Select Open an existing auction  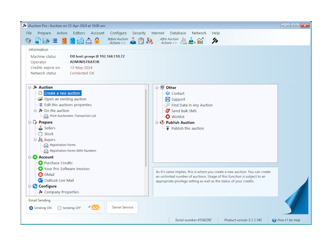pyautogui.click(x=65, y=99)
